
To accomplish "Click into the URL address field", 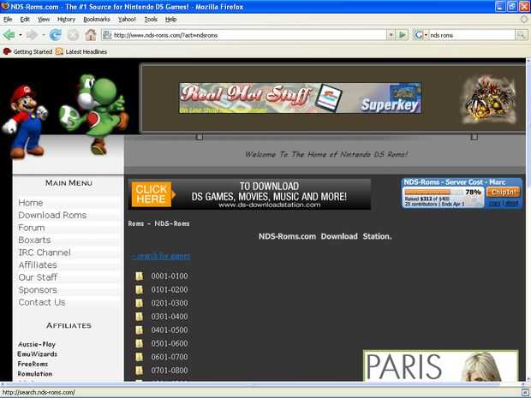I will [249, 35].
